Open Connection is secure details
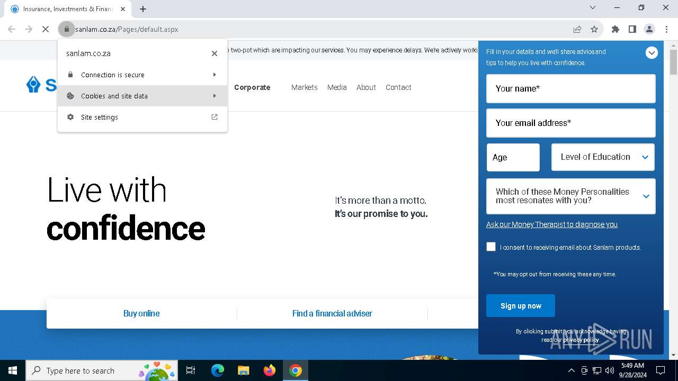Screen dimensions: 678x381 tap(142, 75)
